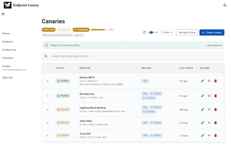Screen dimensions: 231x146
Task: Click the Paused status of Texas DIR
Action: tap(63, 135)
